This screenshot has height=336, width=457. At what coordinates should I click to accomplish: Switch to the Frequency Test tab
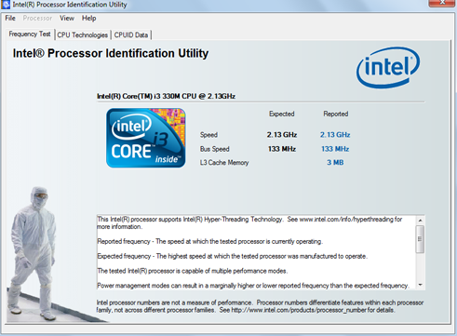pyautogui.click(x=30, y=34)
